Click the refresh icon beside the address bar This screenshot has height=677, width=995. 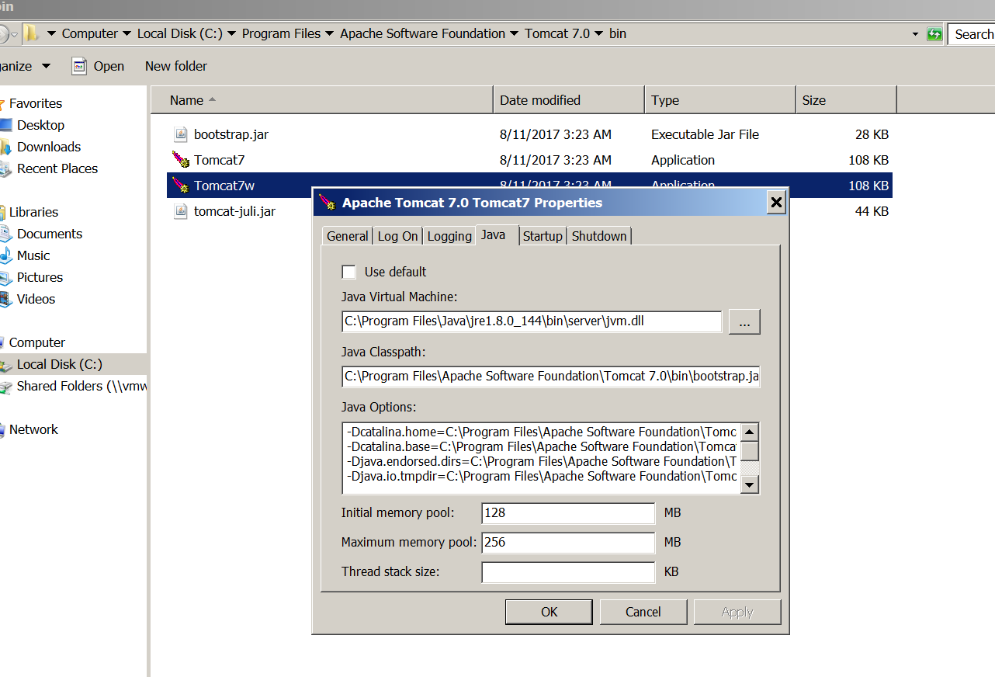coord(934,34)
